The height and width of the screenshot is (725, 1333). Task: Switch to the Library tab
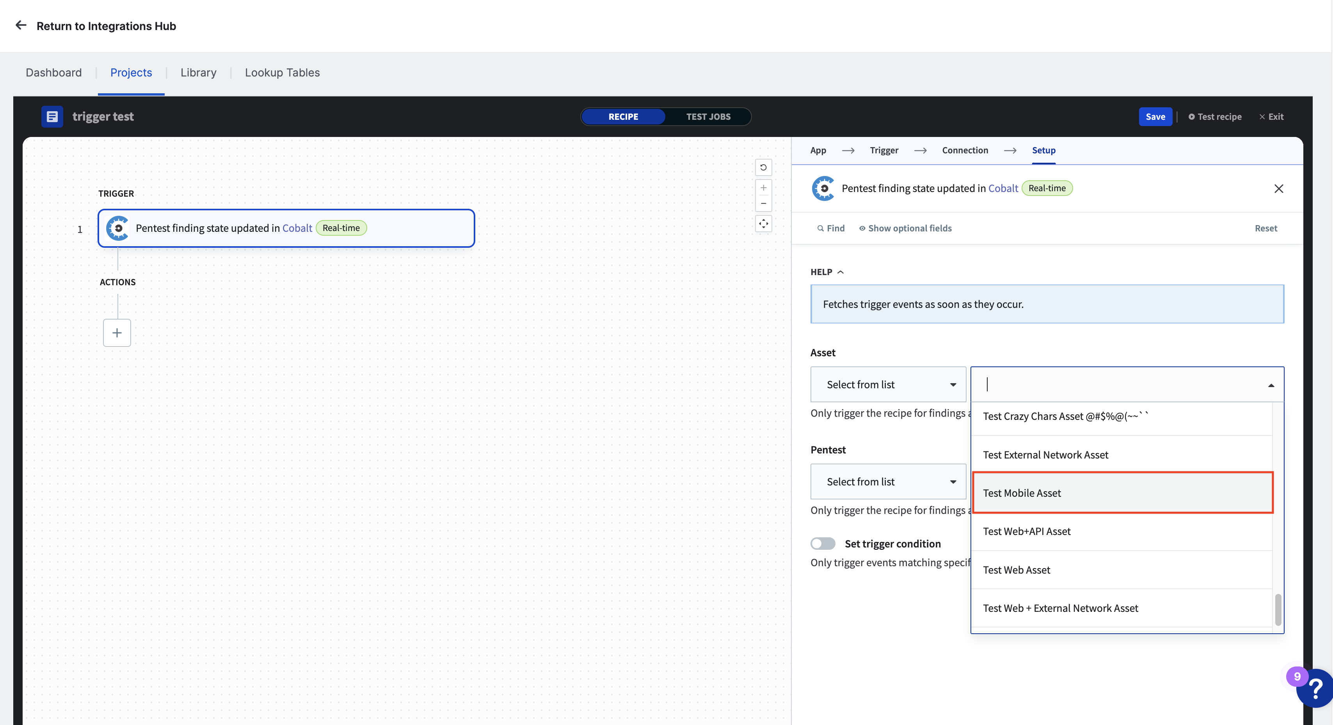(198, 72)
